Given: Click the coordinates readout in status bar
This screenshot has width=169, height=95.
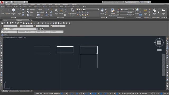Looking at the screenshot, I should pos(45,93).
